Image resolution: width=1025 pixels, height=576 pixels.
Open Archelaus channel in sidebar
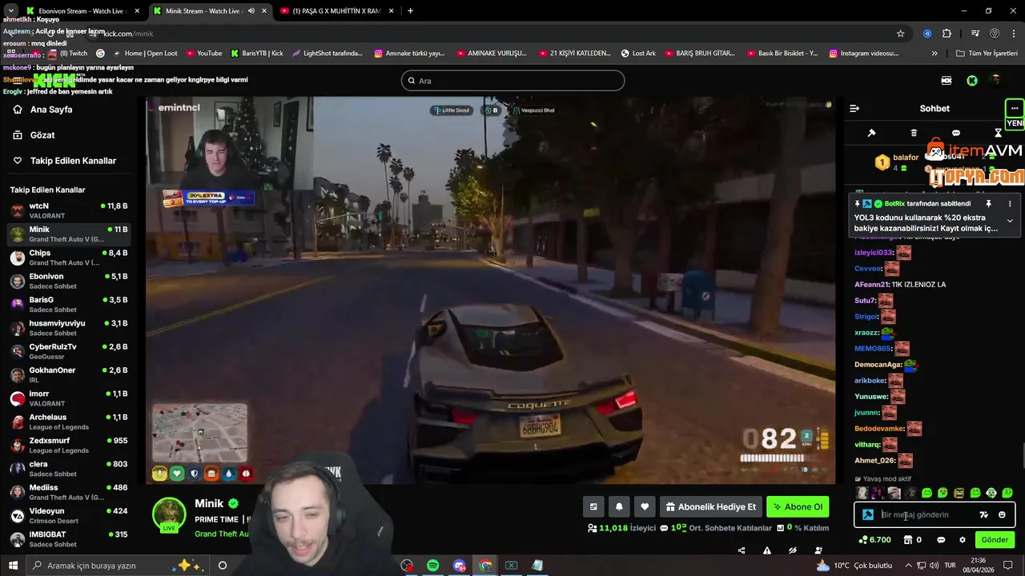(68, 422)
